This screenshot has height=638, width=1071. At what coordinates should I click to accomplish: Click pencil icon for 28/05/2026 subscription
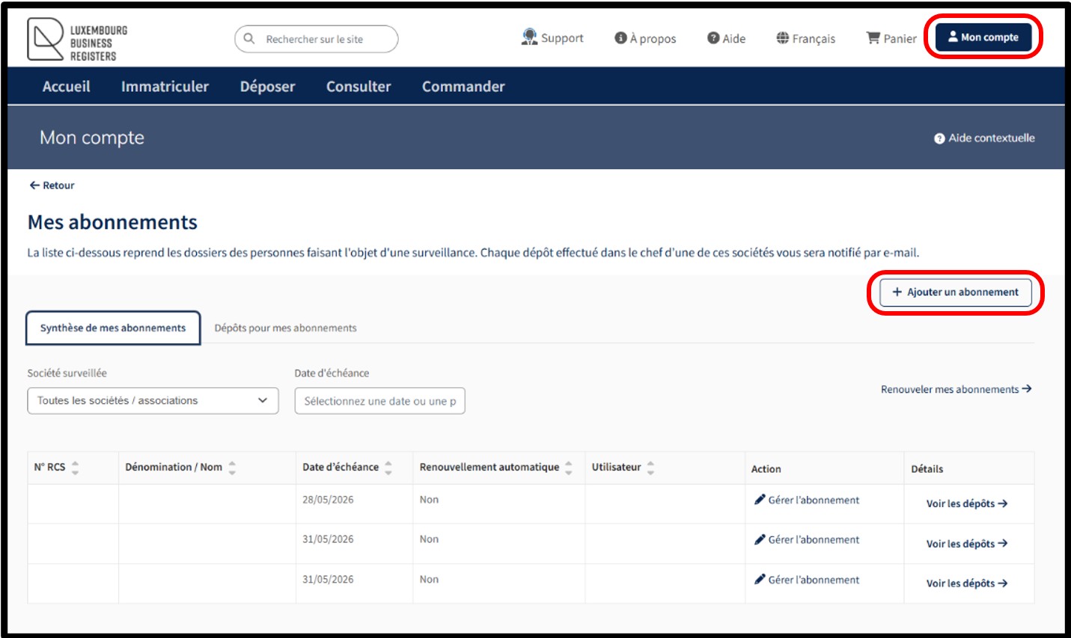[760, 500]
